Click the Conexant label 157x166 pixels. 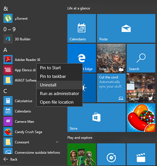(22, 142)
